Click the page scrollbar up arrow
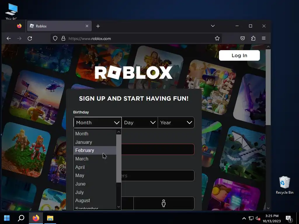 [268, 47]
